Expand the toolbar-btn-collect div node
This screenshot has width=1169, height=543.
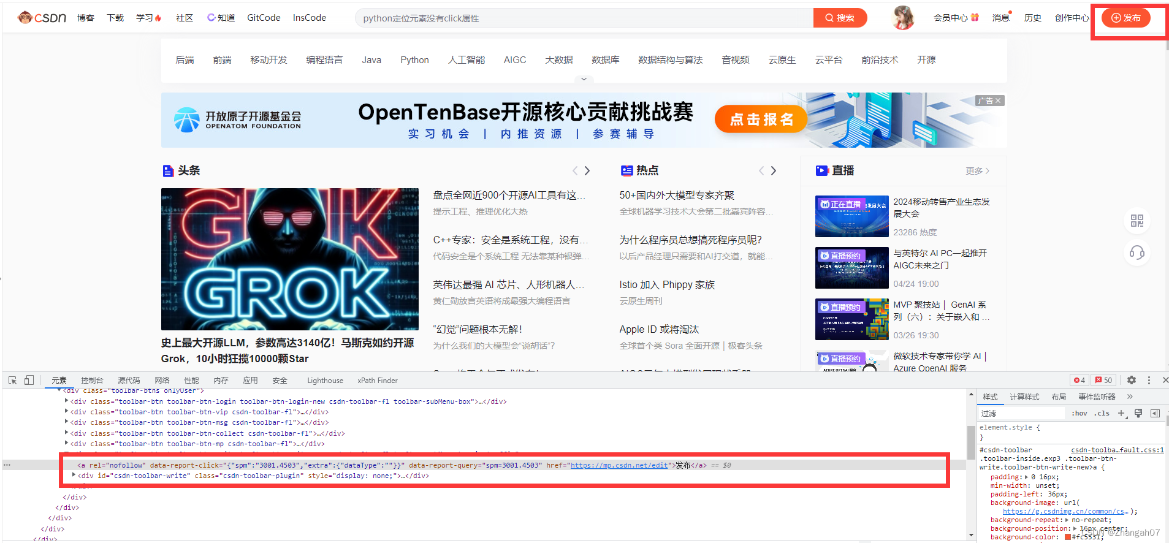[66, 433]
